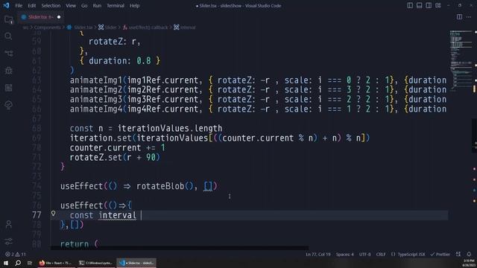This screenshot has height=268, width=477.
Task: Open the editor More Actions ellipsis
Action: click(469, 17)
